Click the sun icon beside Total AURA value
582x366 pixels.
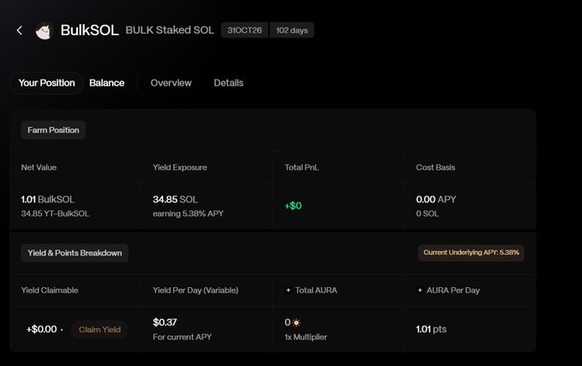click(x=297, y=322)
